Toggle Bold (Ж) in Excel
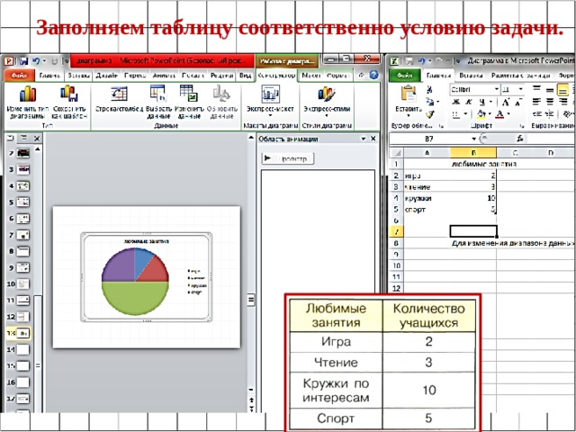Screen dimensions: 576x432 [x=456, y=102]
